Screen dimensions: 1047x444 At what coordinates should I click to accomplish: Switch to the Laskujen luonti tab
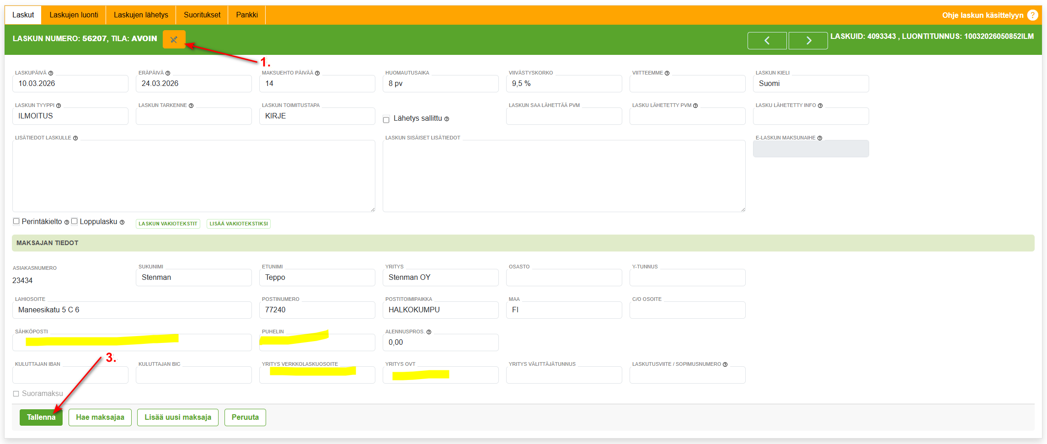coord(74,15)
